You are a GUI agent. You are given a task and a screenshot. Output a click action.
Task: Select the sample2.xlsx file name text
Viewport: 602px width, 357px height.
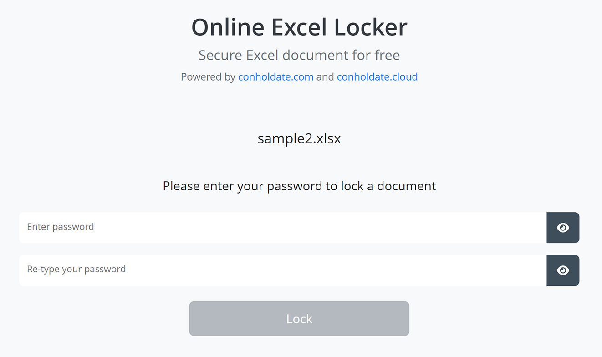click(299, 138)
